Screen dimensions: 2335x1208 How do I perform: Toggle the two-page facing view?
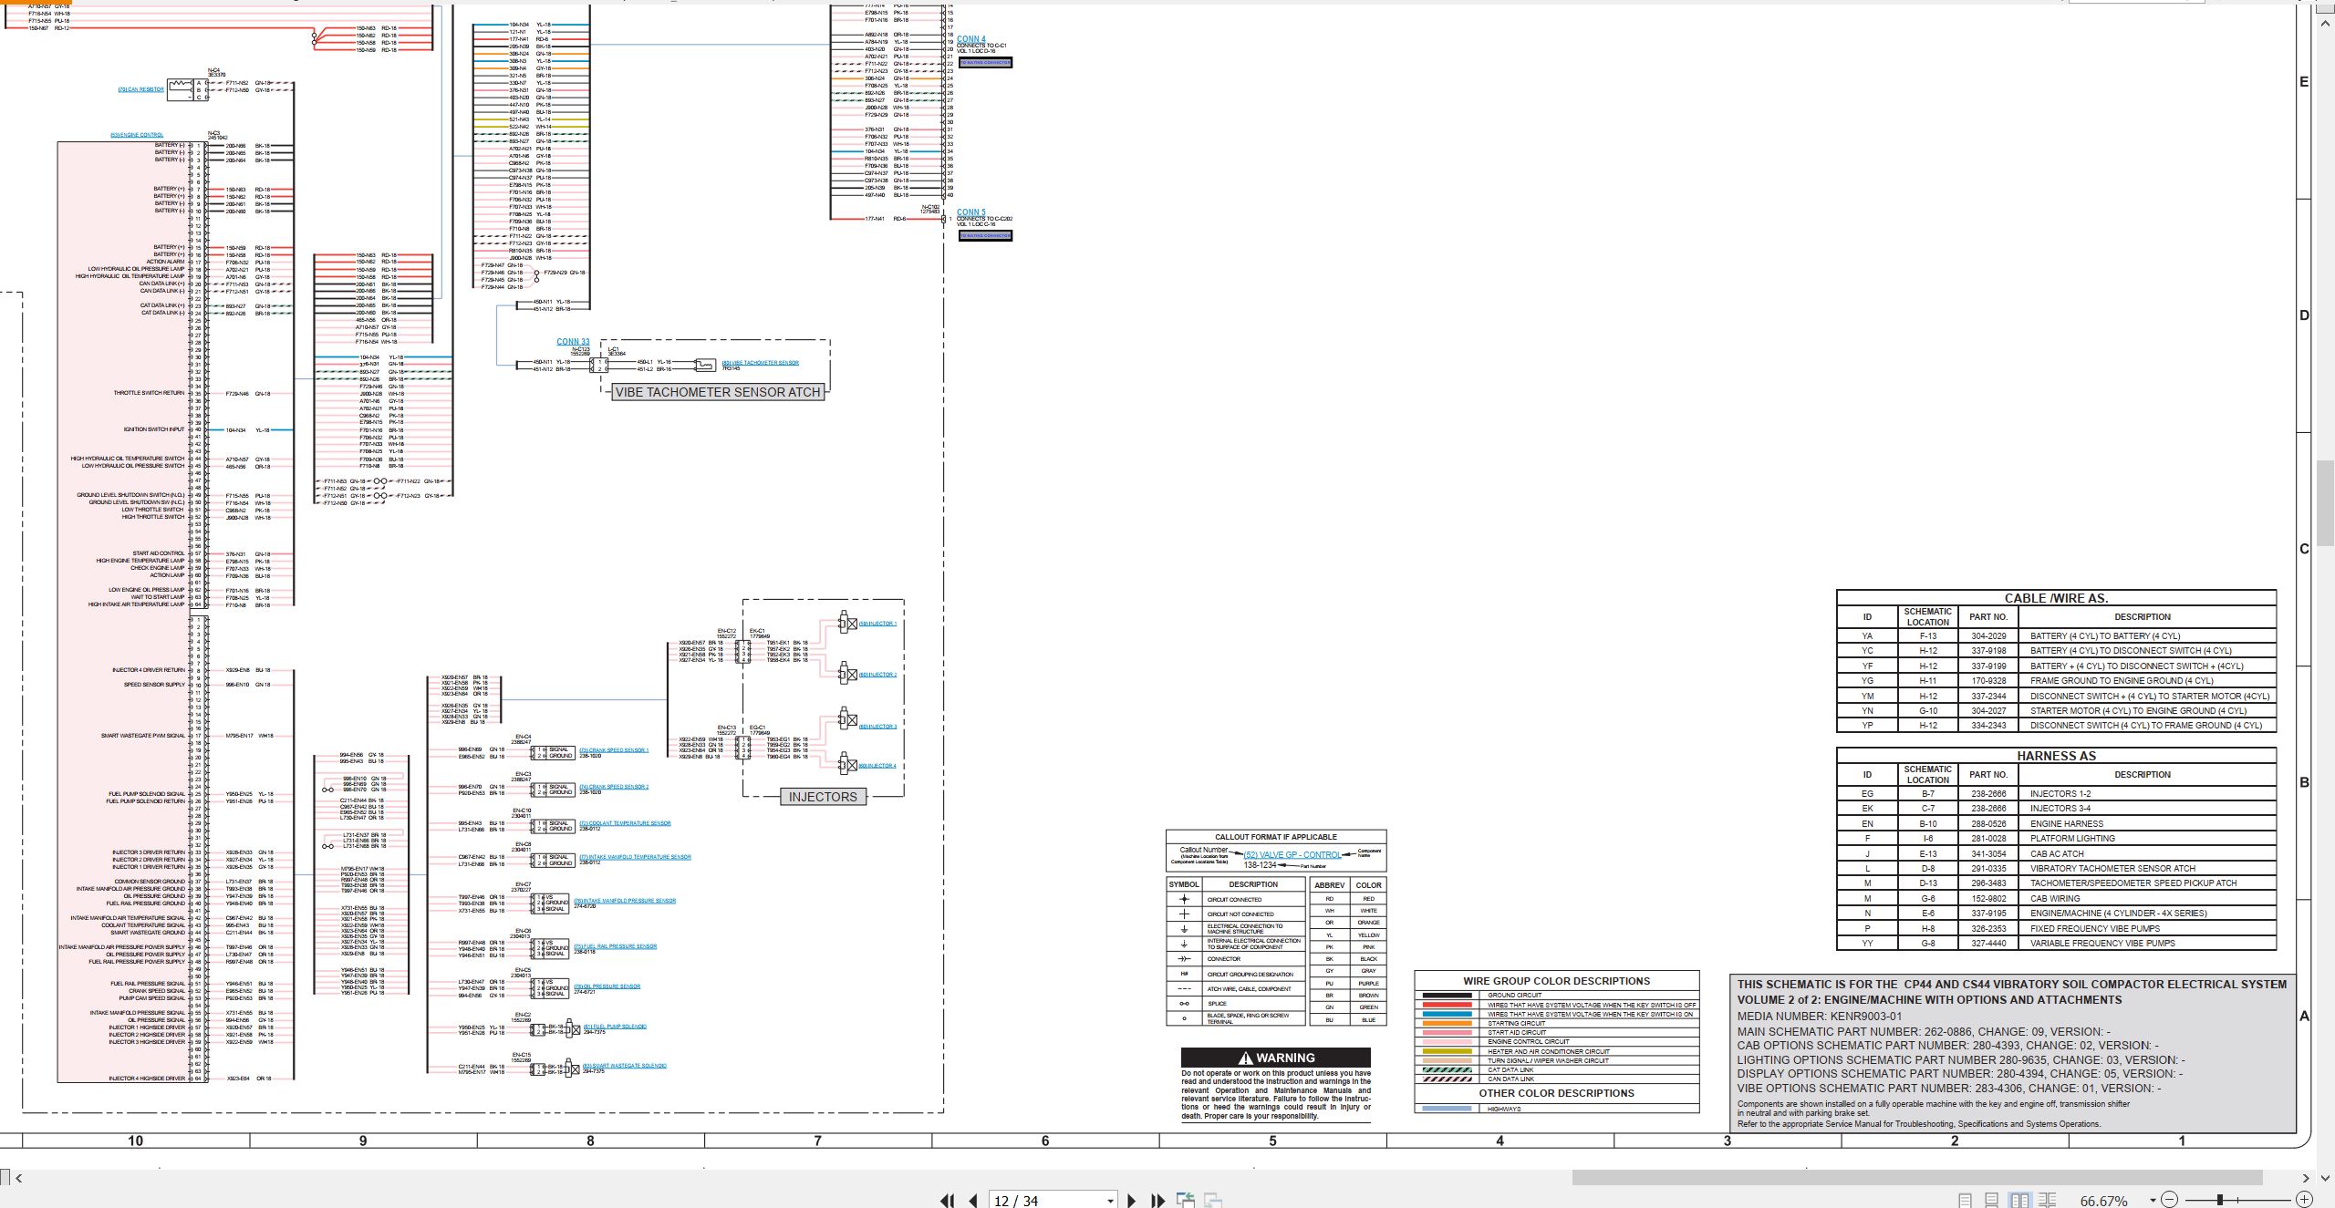2019,1201
